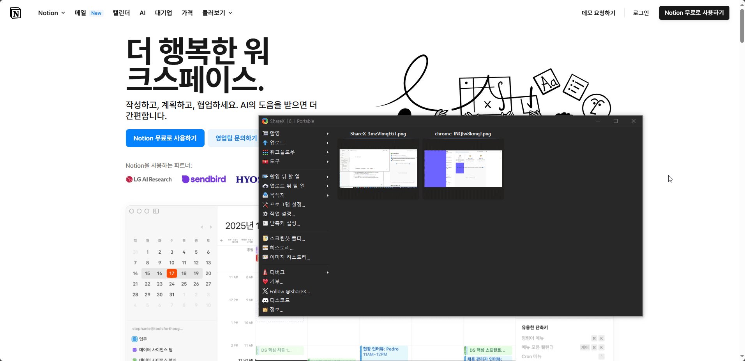The height and width of the screenshot is (361, 745).
Task: Click the Notion logo icon
Action: 15,13
